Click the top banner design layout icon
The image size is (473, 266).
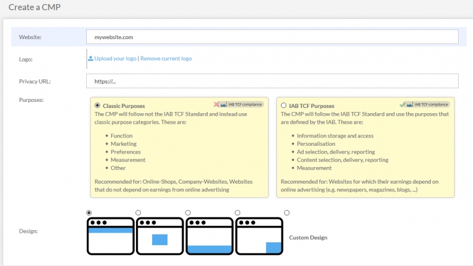coord(109,236)
